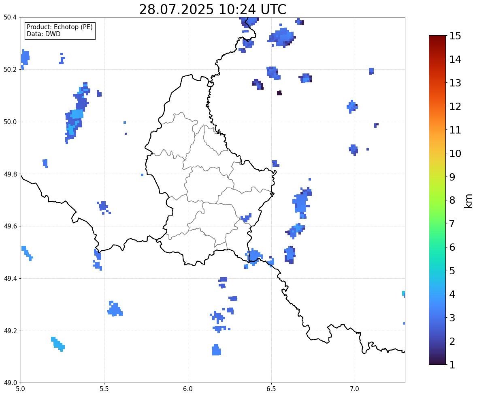Select colorbar tick label 11
477x396 pixels.
[x=455, y=130]
